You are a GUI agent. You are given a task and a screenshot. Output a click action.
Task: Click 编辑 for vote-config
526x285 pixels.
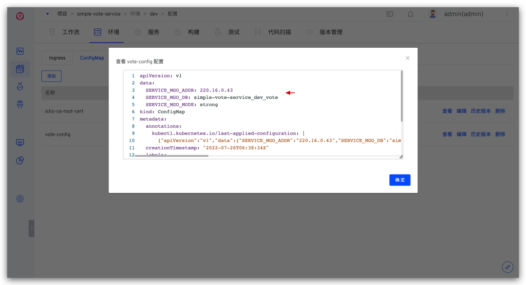[x=461, y=133]
